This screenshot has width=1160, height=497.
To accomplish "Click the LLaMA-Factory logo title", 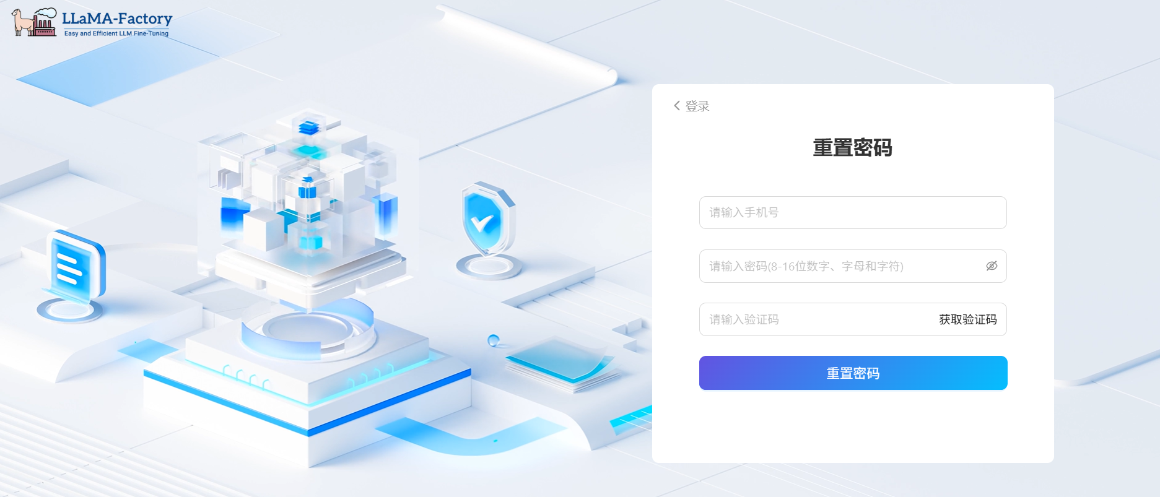I will click(117, 19).
